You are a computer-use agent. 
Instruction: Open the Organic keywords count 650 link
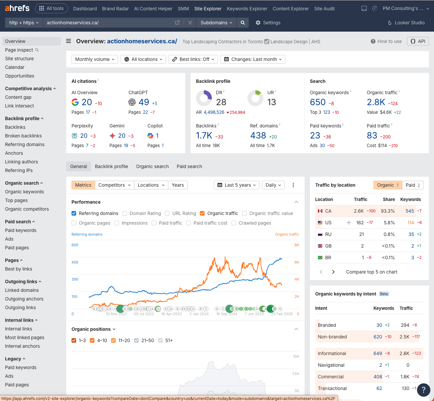(x=318, y=102)
